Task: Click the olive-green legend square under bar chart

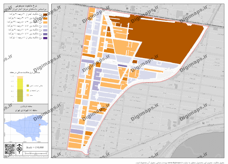Action: [x=28, y=86]
